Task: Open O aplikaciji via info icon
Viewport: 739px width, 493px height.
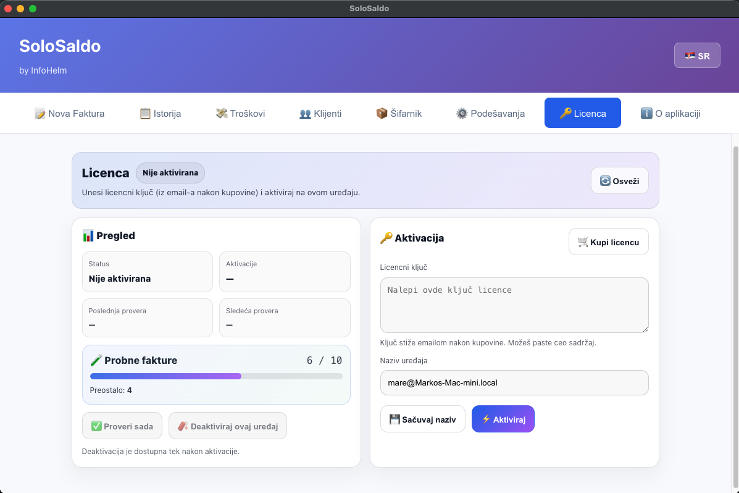Action: [646, 113]
